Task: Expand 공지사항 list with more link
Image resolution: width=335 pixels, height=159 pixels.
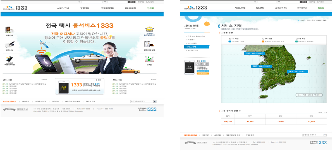Action: tap(44, 80)
